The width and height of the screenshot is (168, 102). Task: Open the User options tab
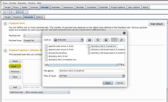point(134,7)
